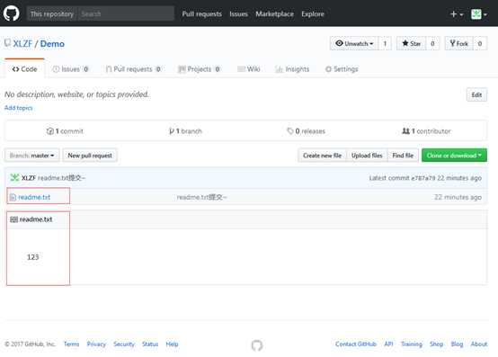Open the Settings tab

(342, 69)
